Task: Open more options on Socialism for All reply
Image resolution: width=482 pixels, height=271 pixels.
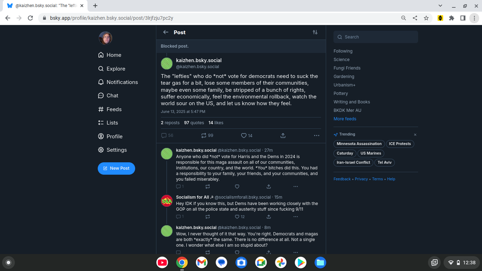Action: 296,217
